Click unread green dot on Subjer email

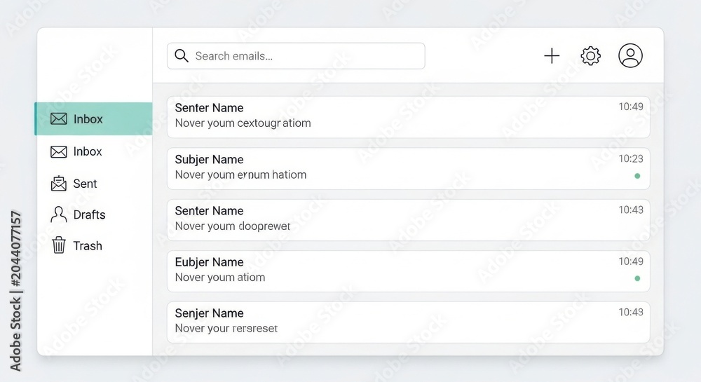(x=637, y=176)
